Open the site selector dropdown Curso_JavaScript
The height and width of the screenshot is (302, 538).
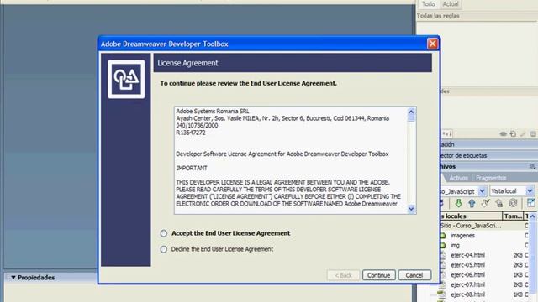pyautogui.click(x=482, y=191)
